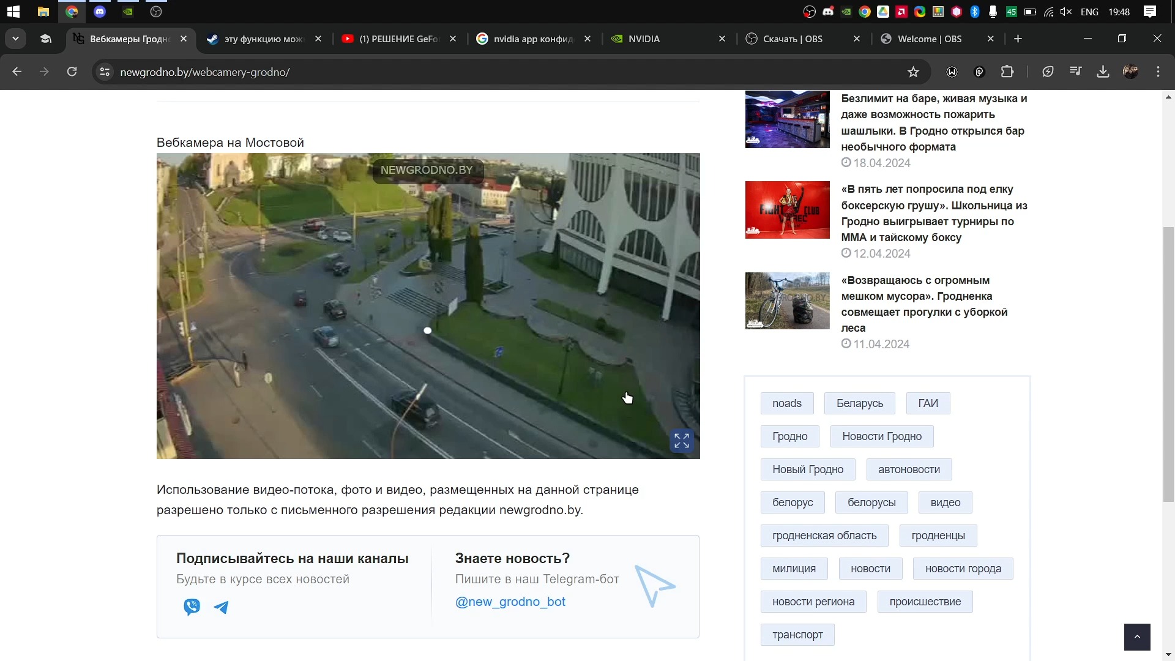Open the browser Extensions puzzle icon

point(1007,72)
